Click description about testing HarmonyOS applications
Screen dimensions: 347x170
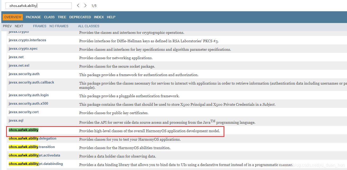coord(130,140)
